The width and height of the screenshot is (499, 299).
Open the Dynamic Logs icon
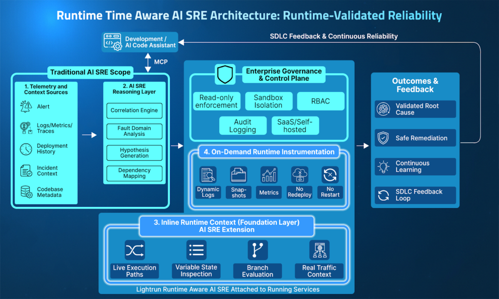(208, 174)
